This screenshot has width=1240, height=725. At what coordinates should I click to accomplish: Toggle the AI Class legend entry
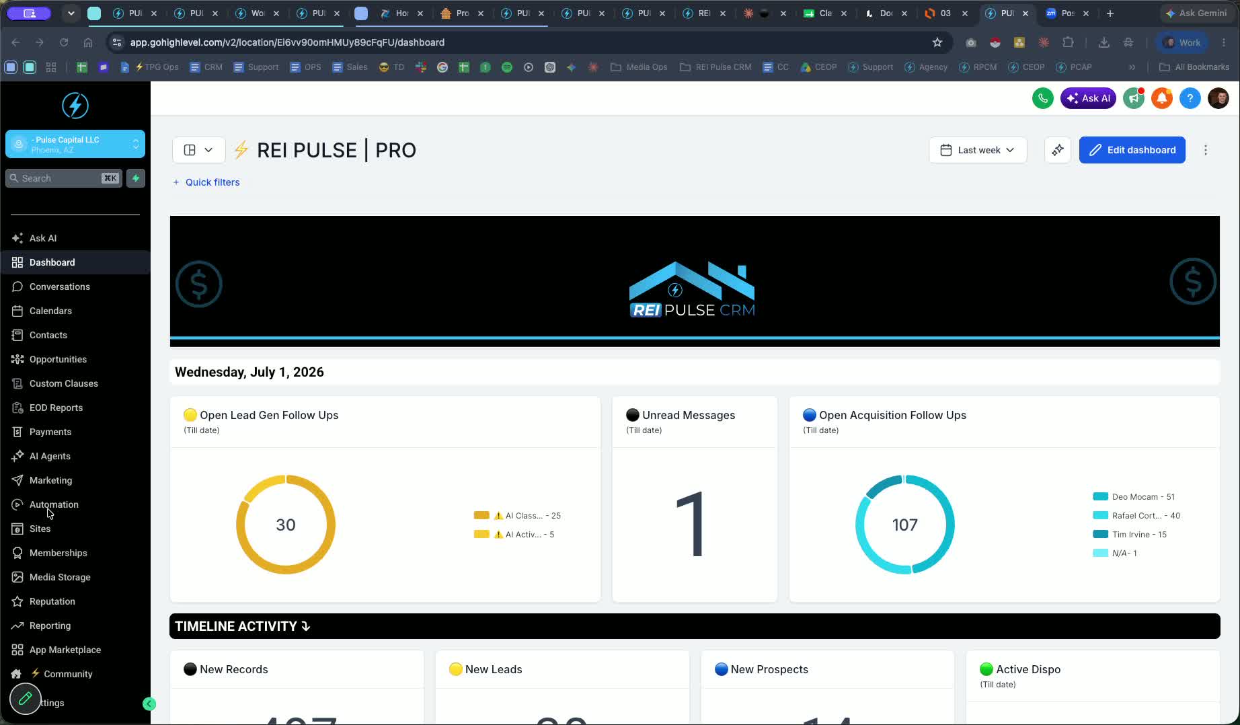[517, 516]
